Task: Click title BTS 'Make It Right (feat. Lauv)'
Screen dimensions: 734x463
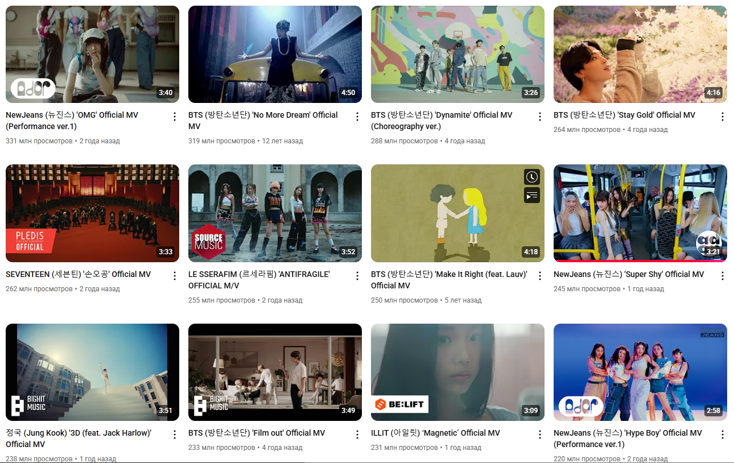Action: click(449, 280)
